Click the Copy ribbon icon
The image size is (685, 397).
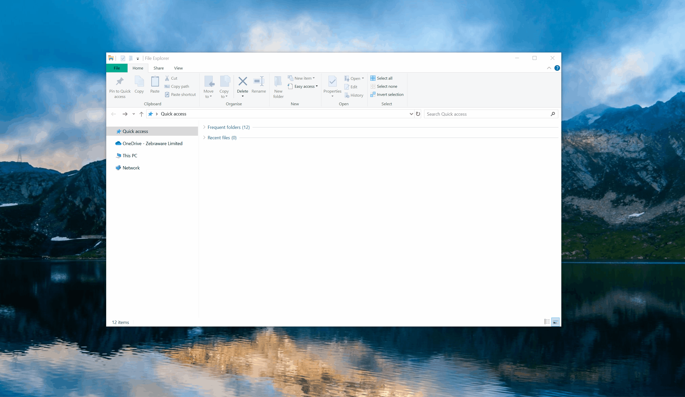(x=139, y=81)
